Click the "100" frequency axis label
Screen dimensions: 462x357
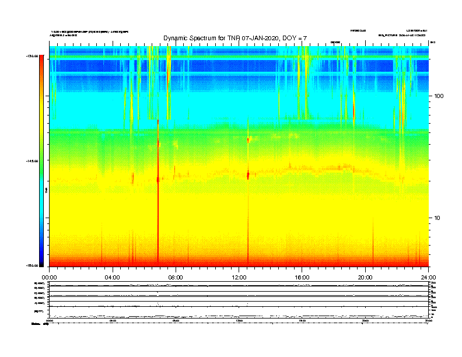[x=439, y=96]
